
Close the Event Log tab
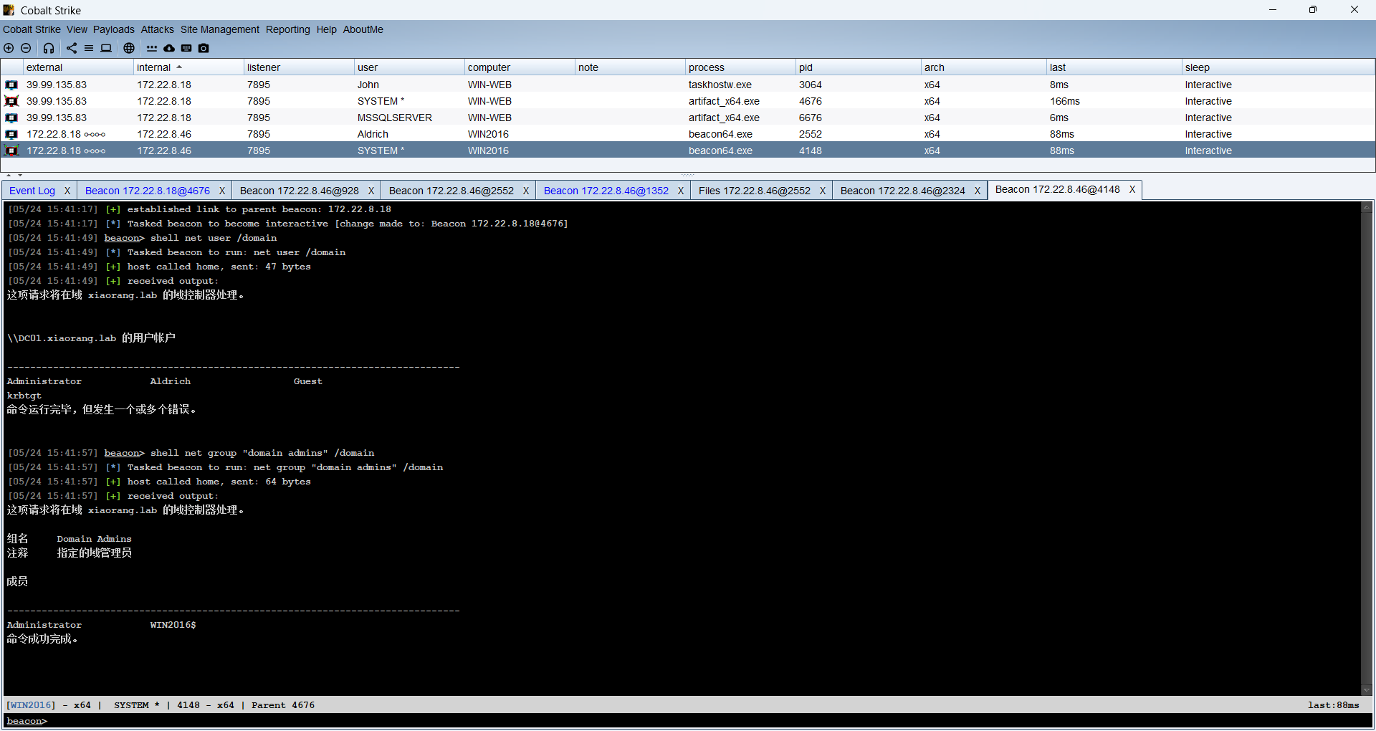tap(67, 191)
